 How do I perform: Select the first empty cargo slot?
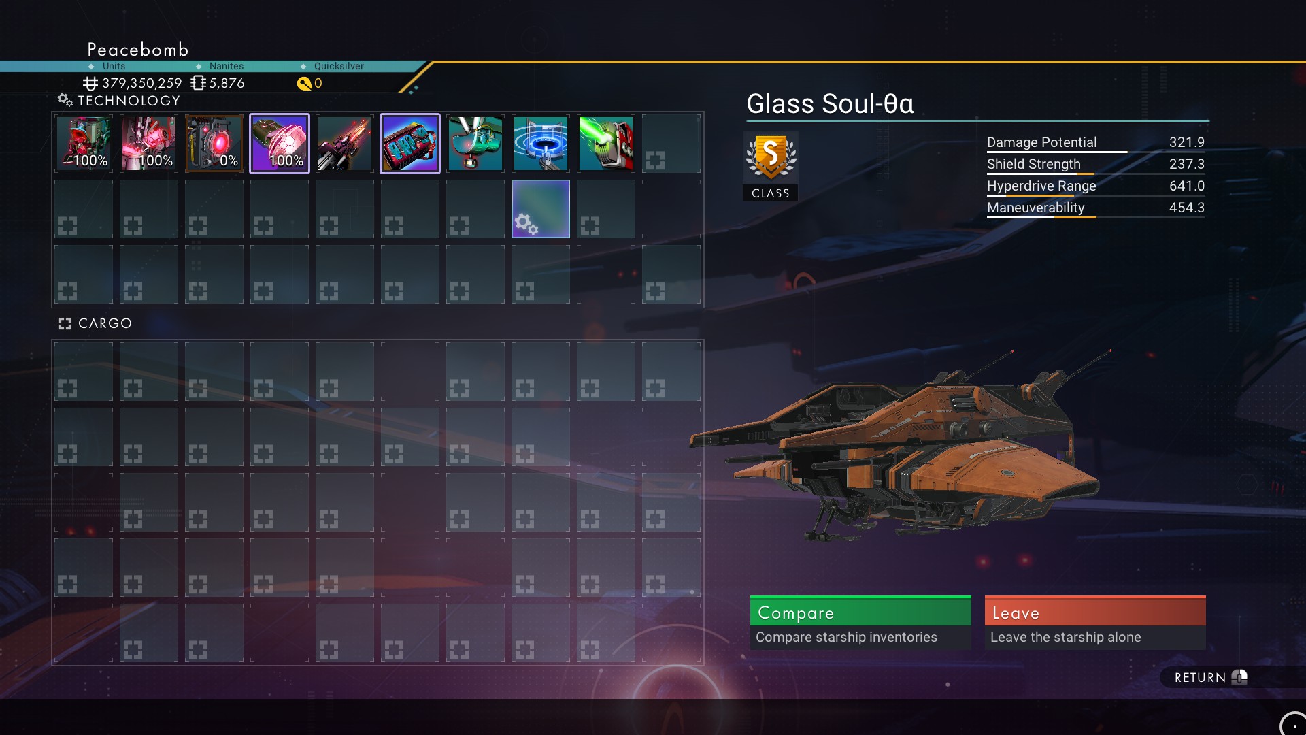(84, 371)
